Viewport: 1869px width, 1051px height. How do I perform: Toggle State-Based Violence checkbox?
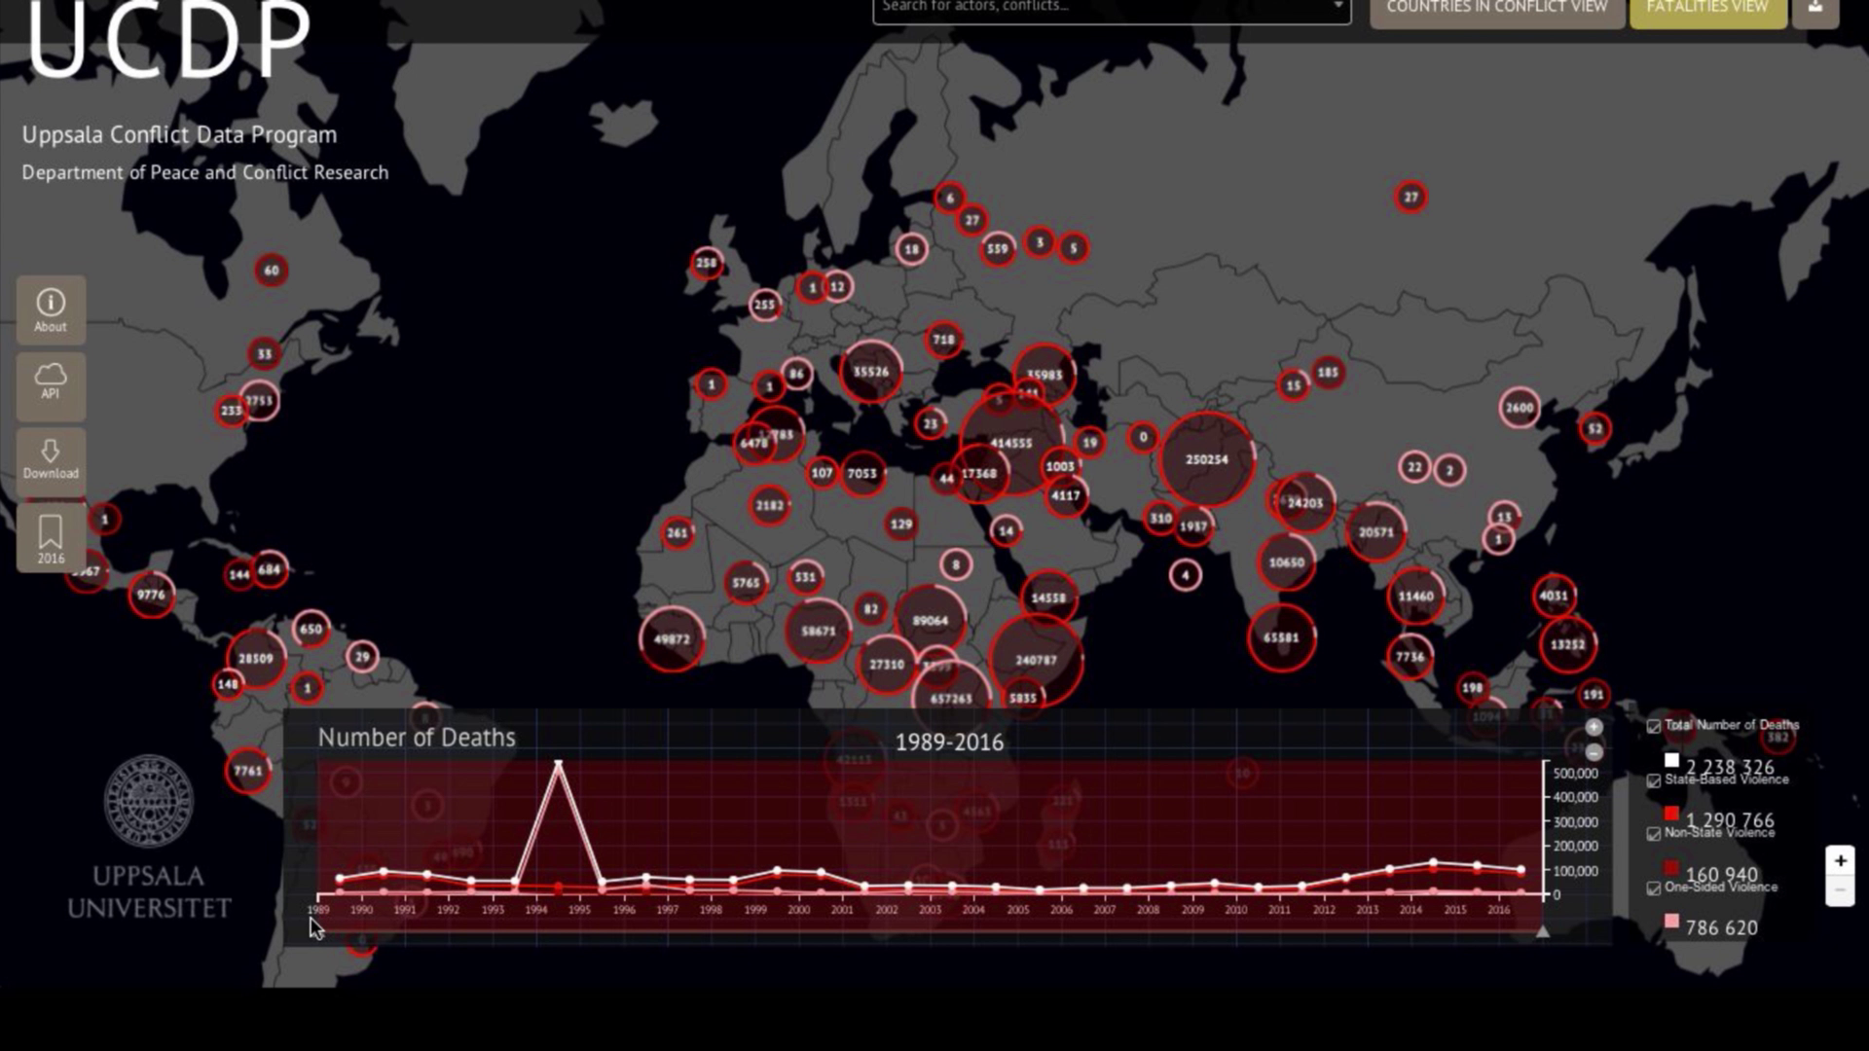tap(1653, 780)
